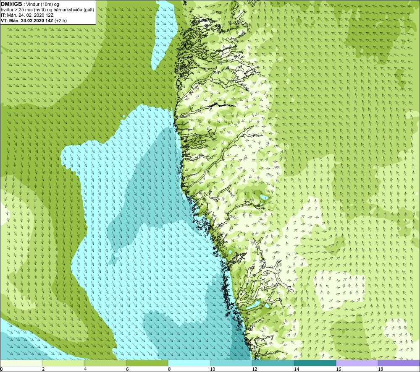420x372 pixels.
Task: Click the 10–12 m/s legend color band
Action: point(231,363)
